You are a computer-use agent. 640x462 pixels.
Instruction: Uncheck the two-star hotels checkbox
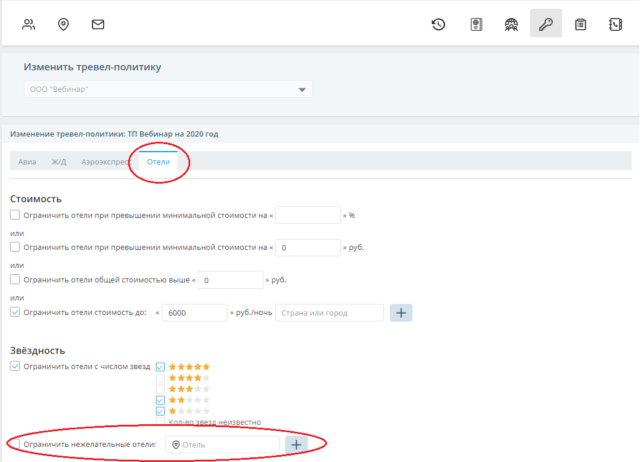tap(161, 400)
